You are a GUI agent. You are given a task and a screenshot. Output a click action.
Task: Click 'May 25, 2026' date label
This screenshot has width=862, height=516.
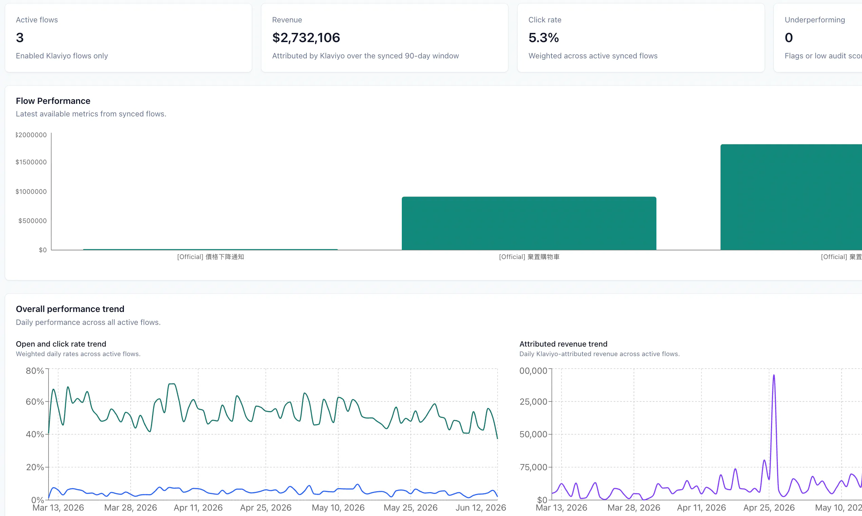(x=411, y=508)
